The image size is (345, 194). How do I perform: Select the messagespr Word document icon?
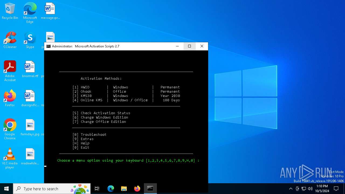click(50, 11)
